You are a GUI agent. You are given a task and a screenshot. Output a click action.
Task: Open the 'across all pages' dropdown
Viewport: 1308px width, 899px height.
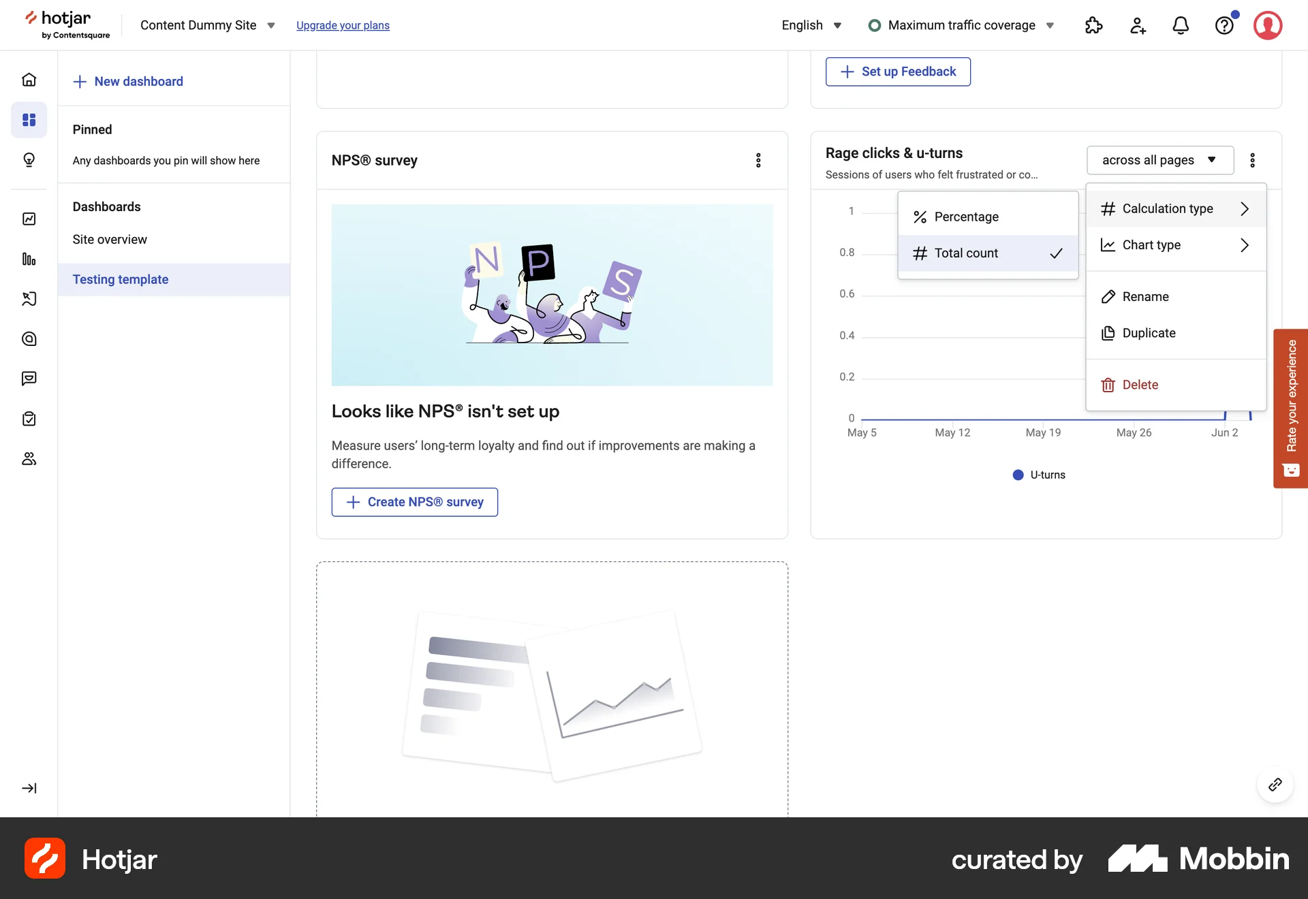coord(1159,160)
